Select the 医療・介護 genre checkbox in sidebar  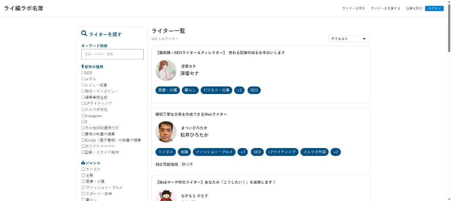pyautogui.click(x=83, y=181)
